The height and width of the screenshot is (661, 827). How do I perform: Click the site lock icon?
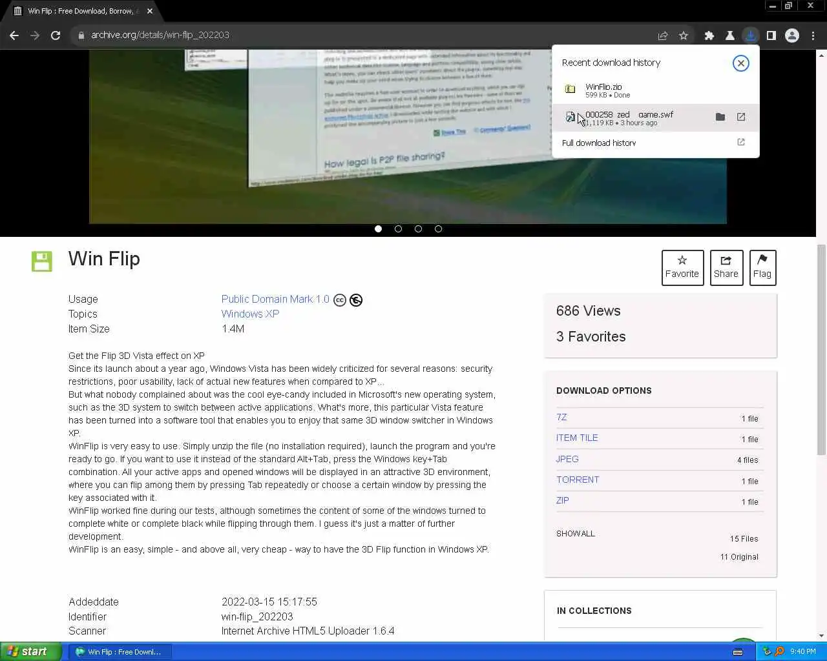tap(81, 36)
